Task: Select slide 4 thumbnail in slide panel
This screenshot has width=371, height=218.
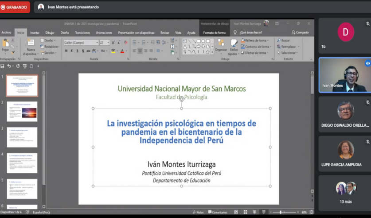Action: click(x=22, y=163)
